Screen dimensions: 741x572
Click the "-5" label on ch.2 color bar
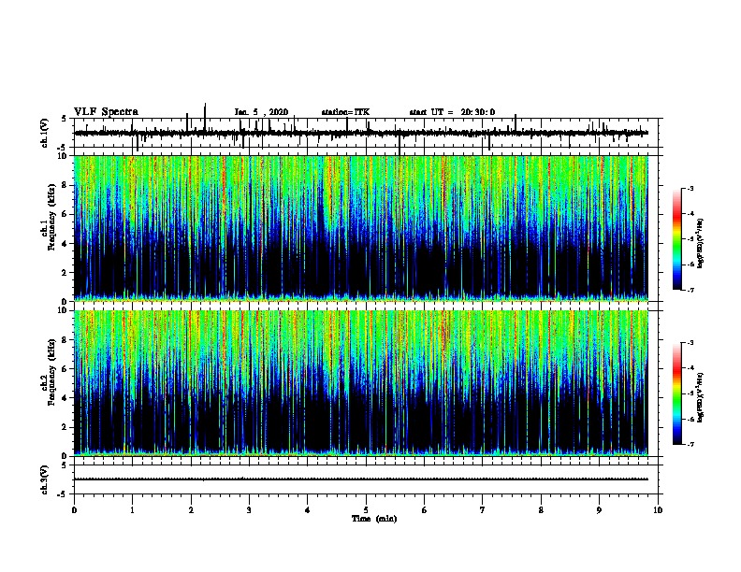690,393
